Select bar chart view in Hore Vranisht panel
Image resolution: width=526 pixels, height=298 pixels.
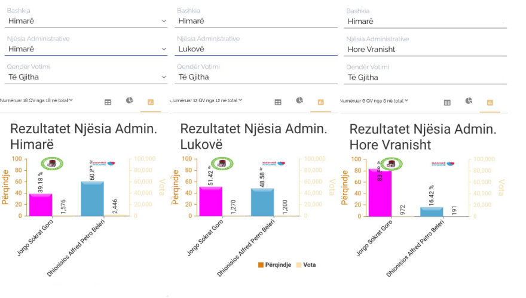tap(490, 103)
